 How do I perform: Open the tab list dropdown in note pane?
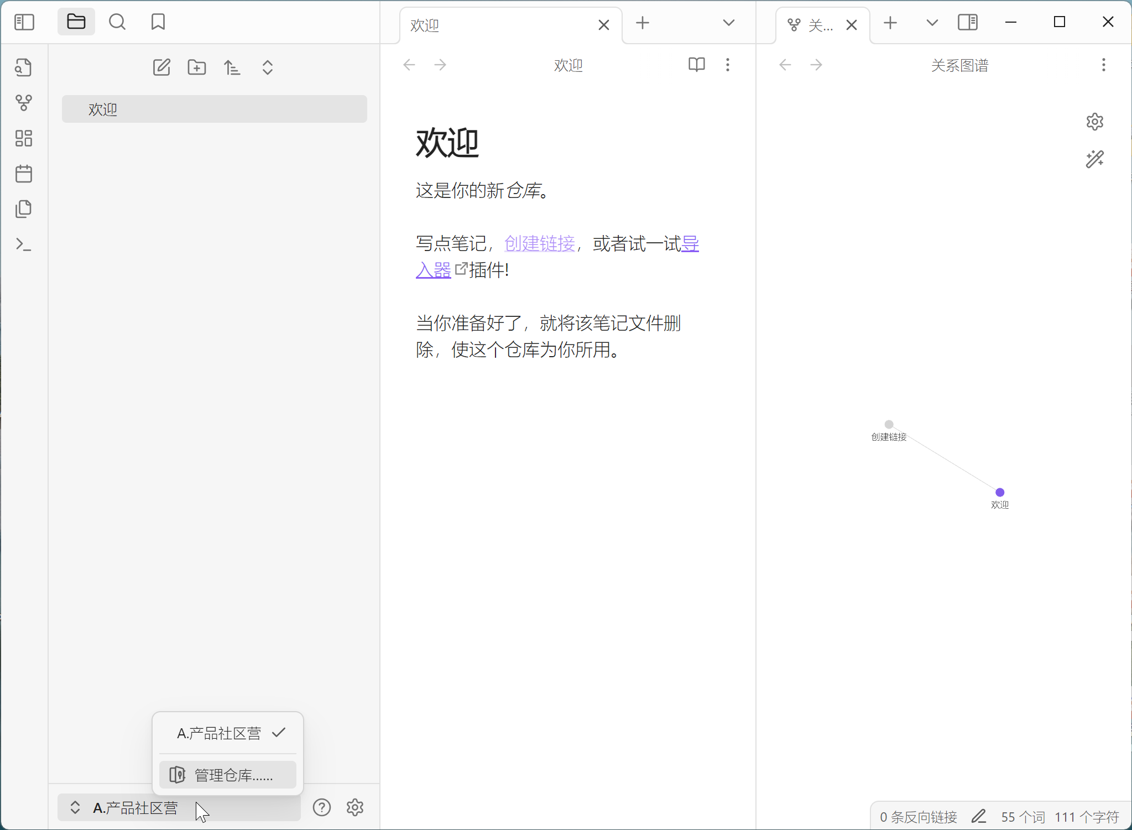pyautogui.click(x=729, y=23)
